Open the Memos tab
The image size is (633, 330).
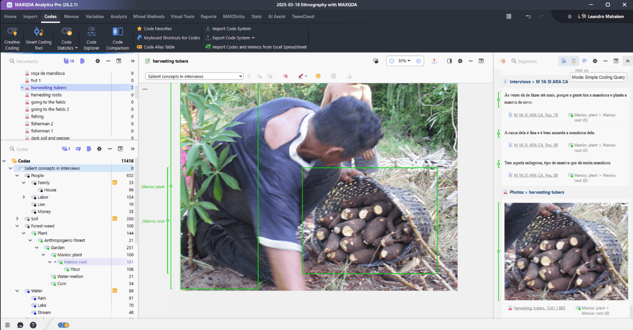pyautogui.click(x=71, y=17)
